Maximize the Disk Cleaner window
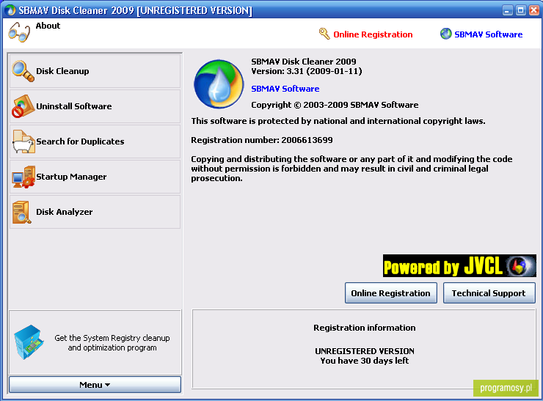The image size is (543, 401). click(520, 10)
